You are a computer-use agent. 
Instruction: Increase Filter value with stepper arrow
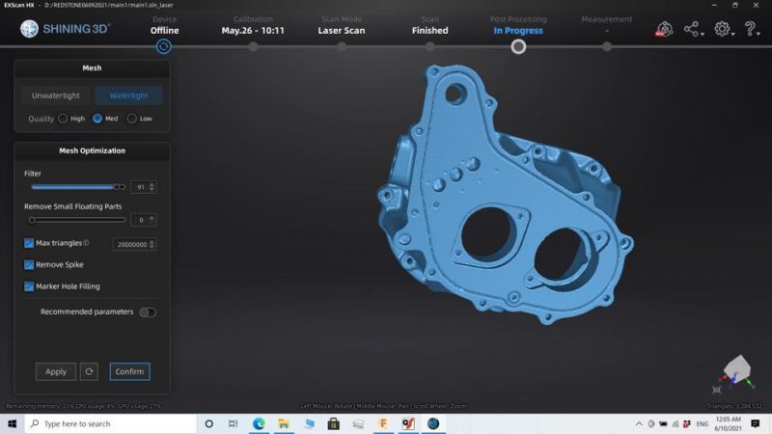pyautogui.click(x=152, y=184)
